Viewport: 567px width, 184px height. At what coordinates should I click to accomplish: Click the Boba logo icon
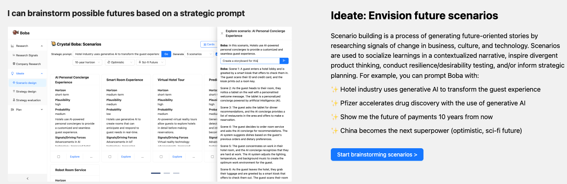16,33
